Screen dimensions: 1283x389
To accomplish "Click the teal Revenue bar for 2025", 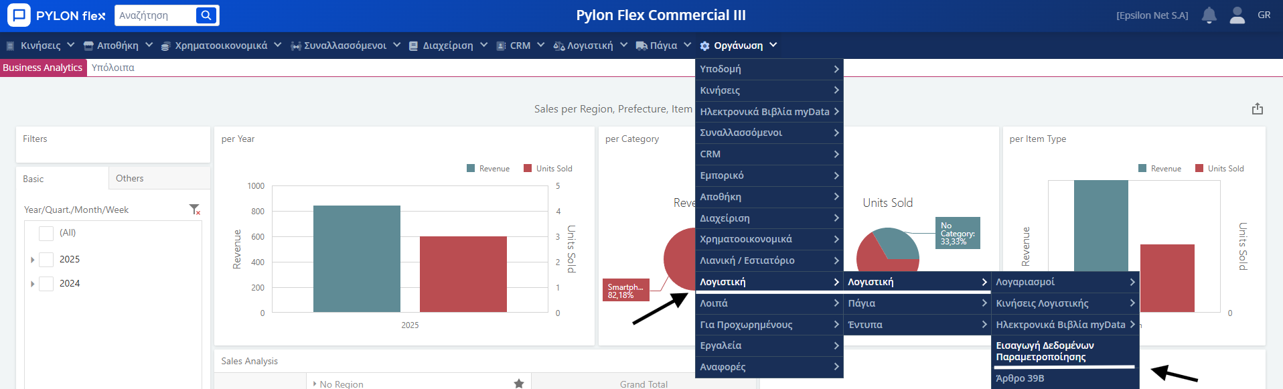I will [x=357, y=258].
